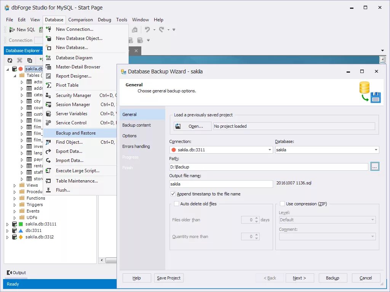Click the Pivot Table sigma icon

[x=48, y=85]
